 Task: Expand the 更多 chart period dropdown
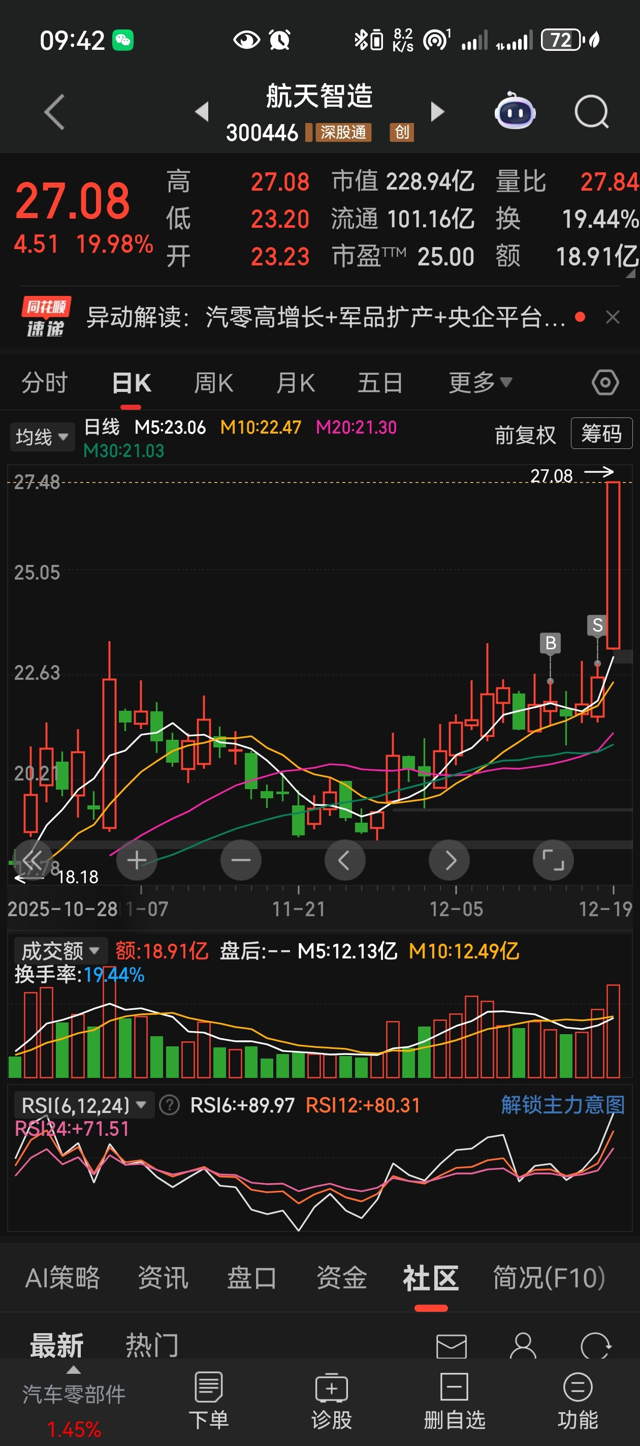[480, 383]
